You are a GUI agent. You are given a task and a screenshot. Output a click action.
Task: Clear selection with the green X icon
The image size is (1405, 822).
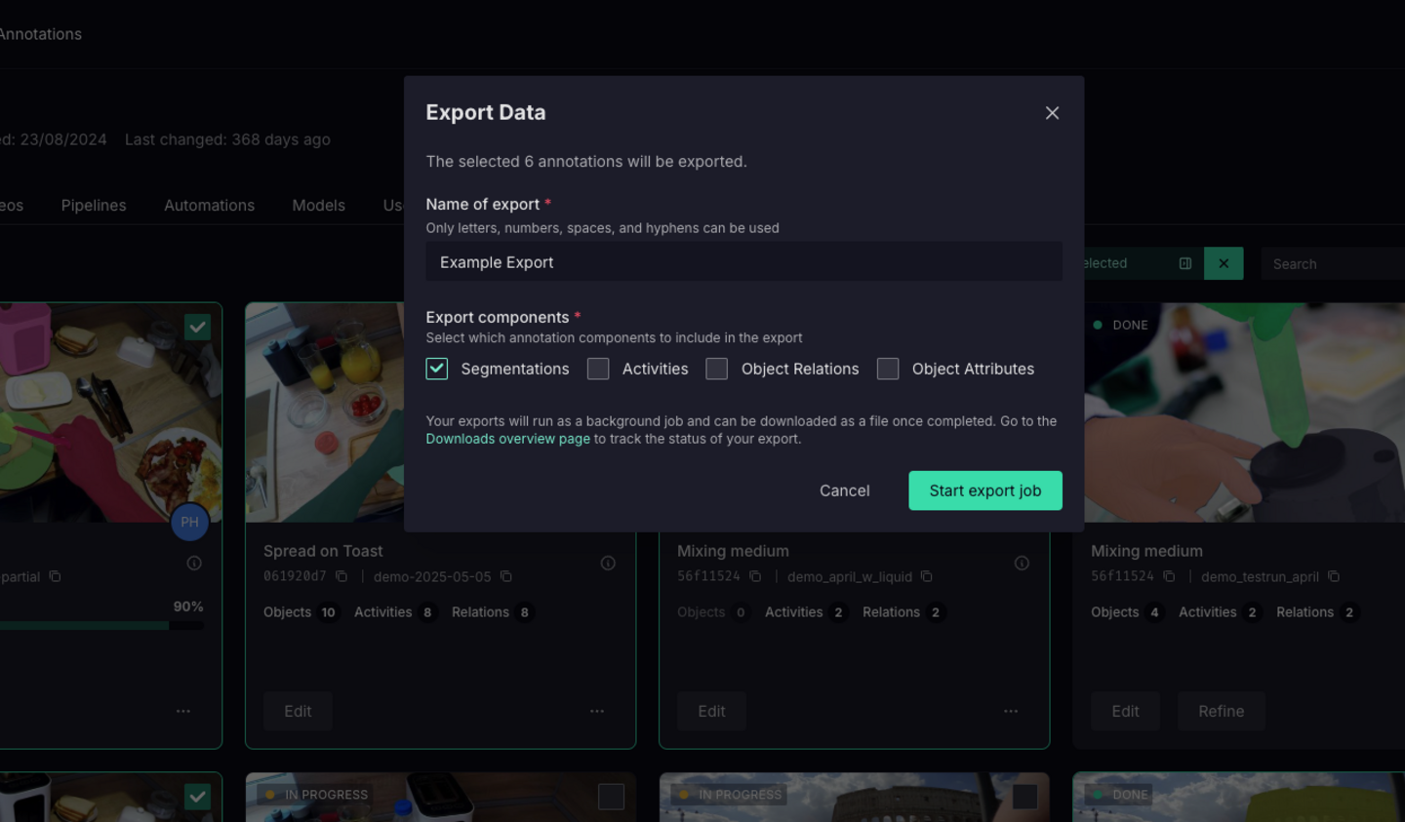[x=1224, y=263]
